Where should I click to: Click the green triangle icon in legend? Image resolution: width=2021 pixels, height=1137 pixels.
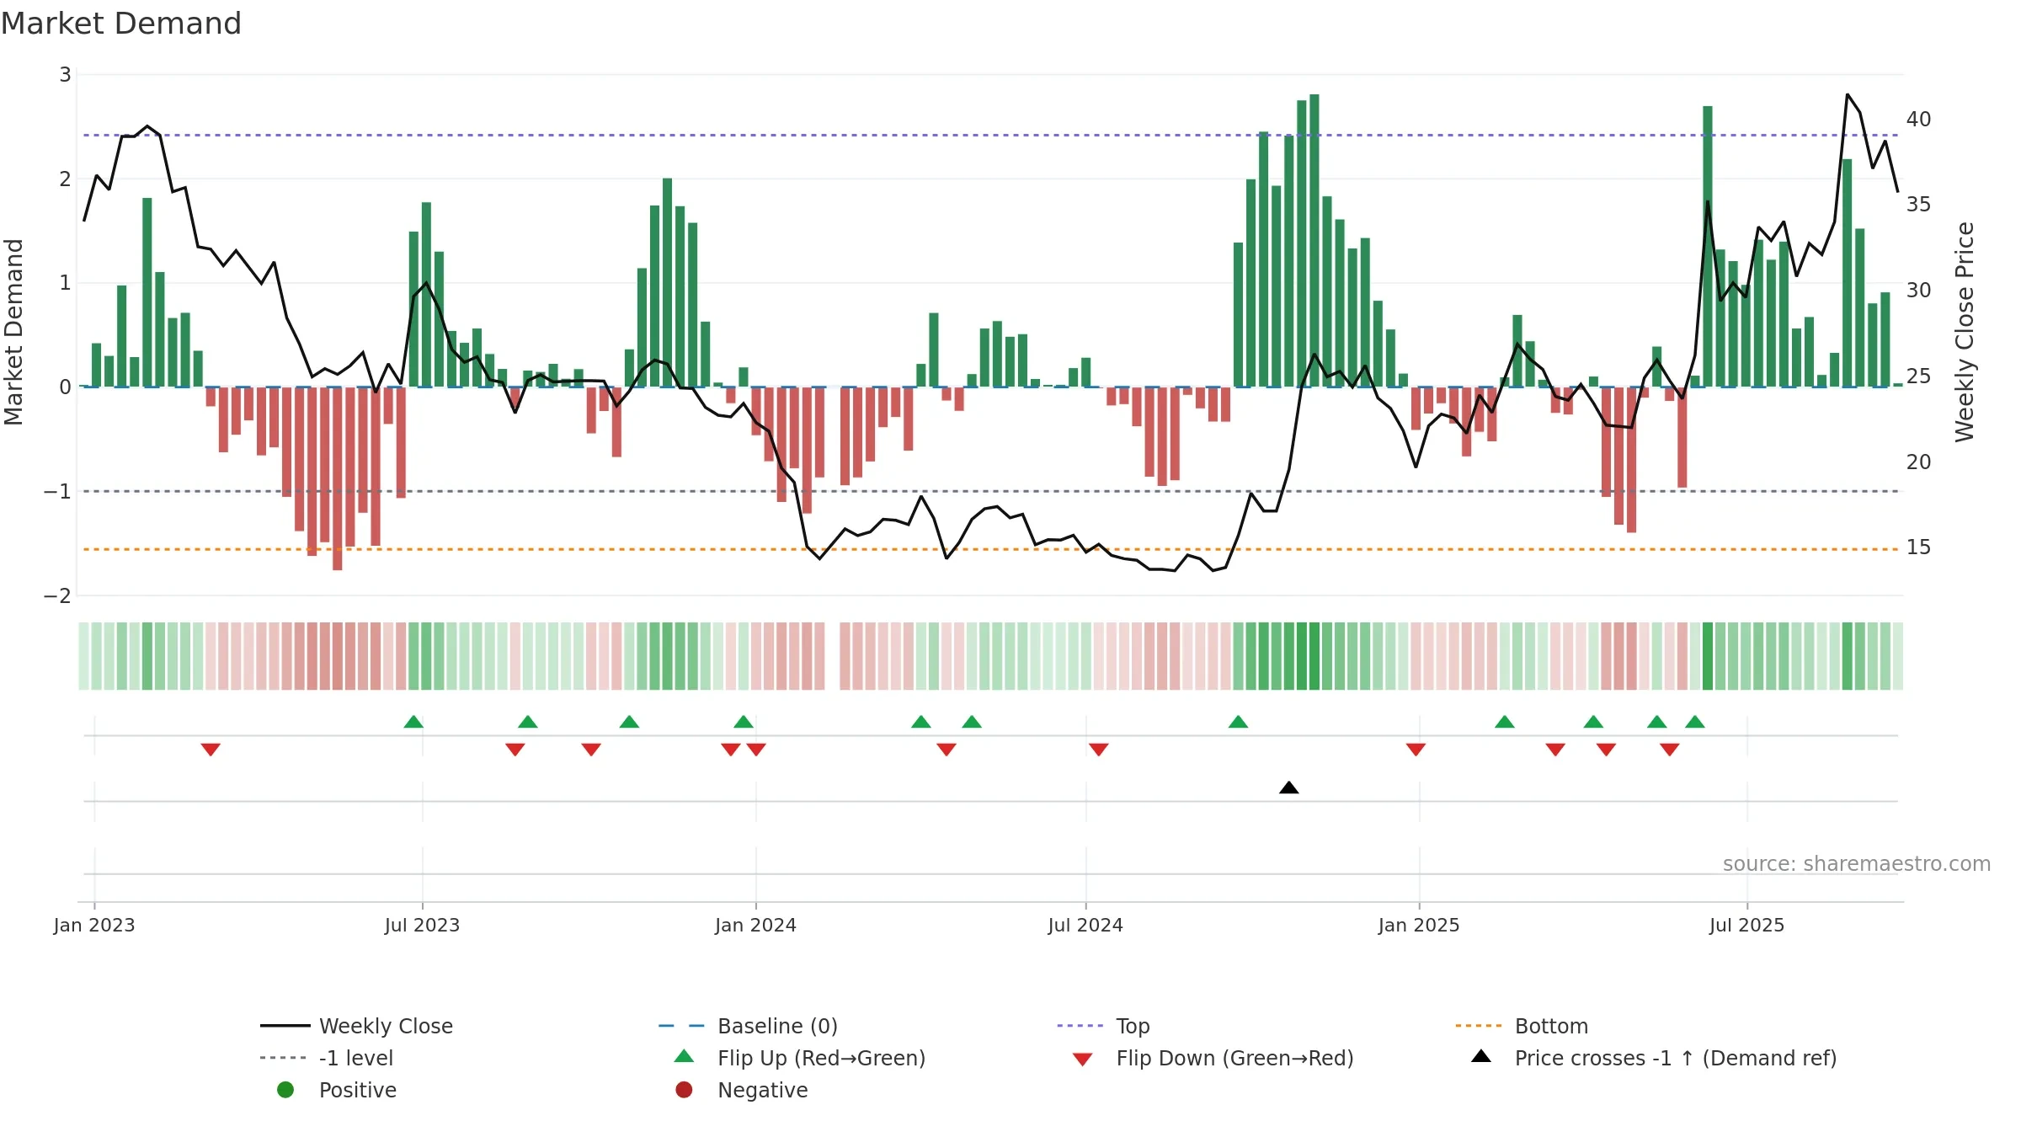(x=684, y=1056)
